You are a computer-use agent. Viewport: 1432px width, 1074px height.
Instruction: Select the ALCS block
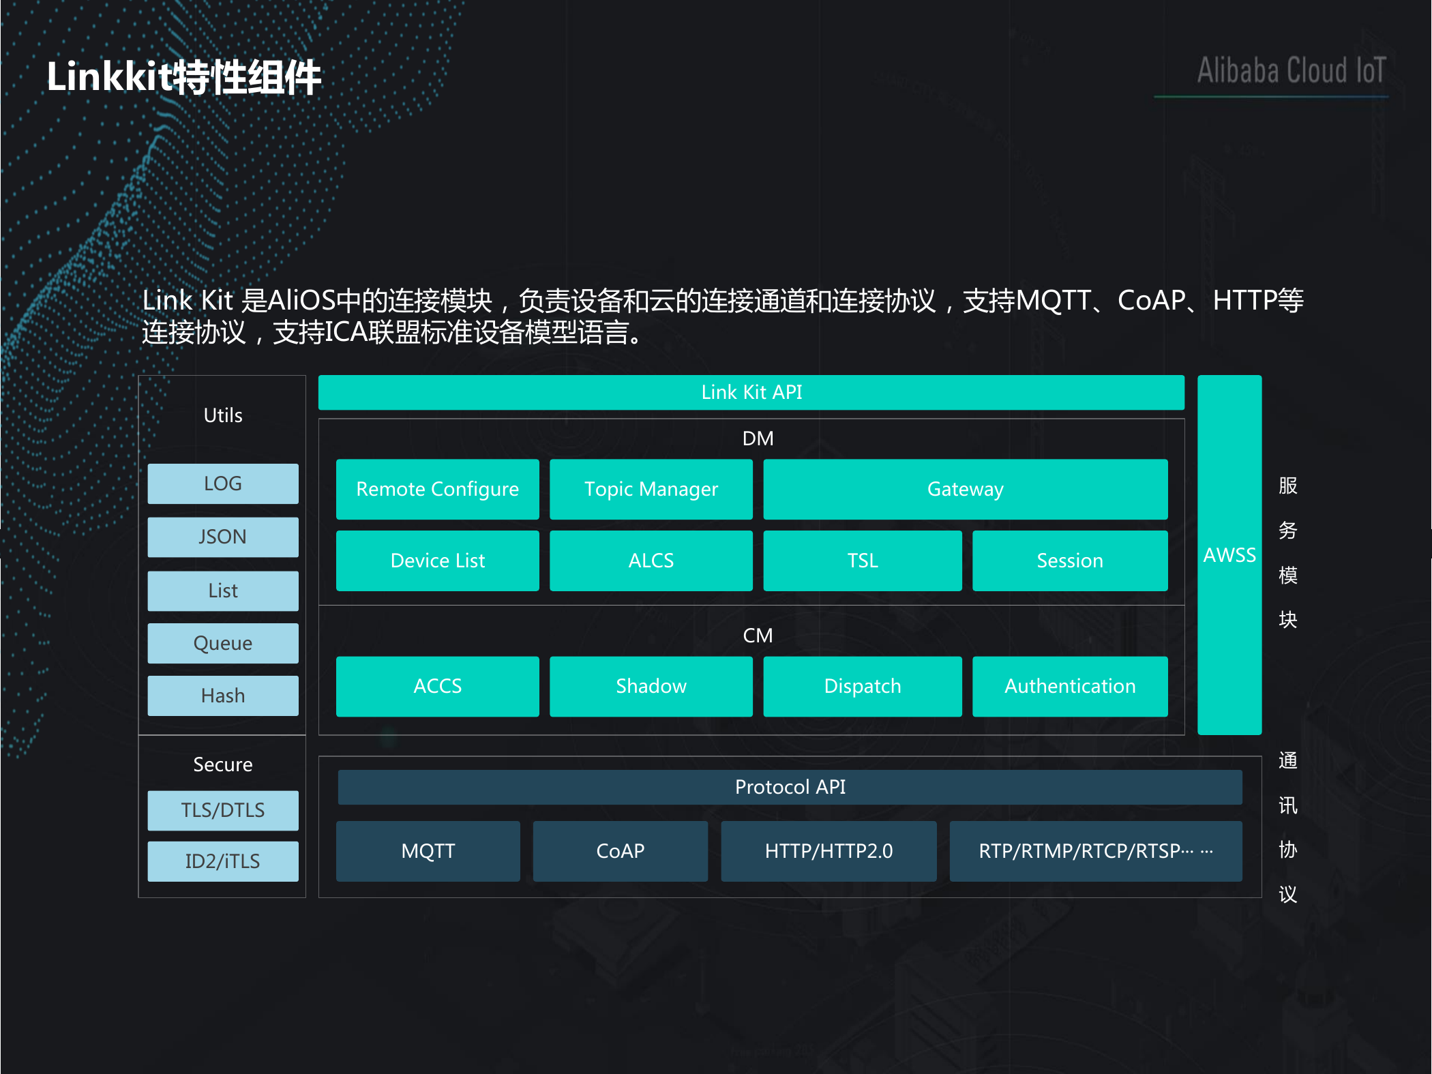click(651, 561)
